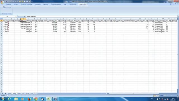Image resolution: width=179 pixels, height=101 pixels.
Task: Switch to Page Layout view from the status bar
Action: pyautogui.click(x=156, y=96)
